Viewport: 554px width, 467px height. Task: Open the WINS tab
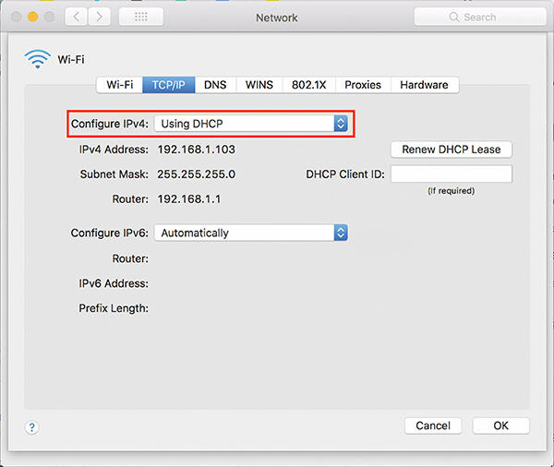coord(259,85)
